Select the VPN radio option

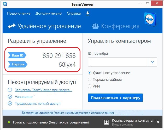[90, 86]
